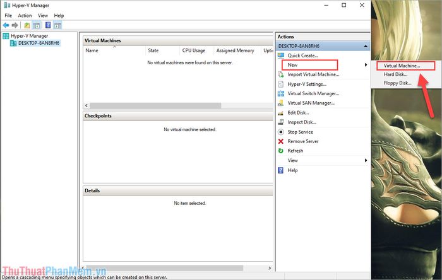Click the status bar cascading menu description

85,277
